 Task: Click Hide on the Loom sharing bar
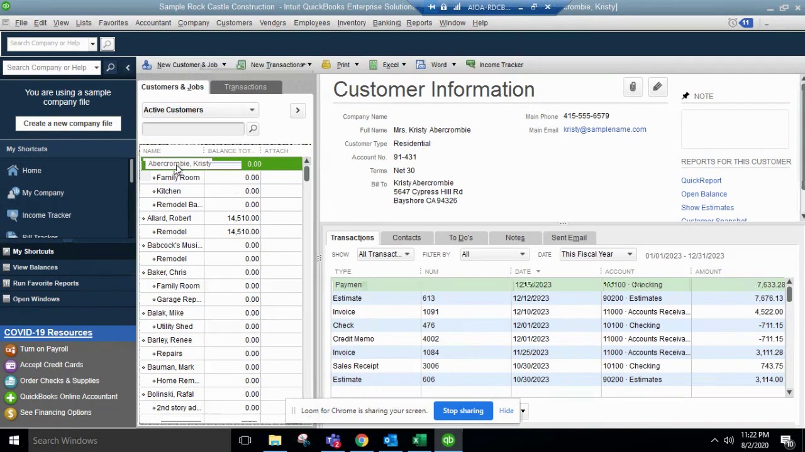click(x=506, y=411)
